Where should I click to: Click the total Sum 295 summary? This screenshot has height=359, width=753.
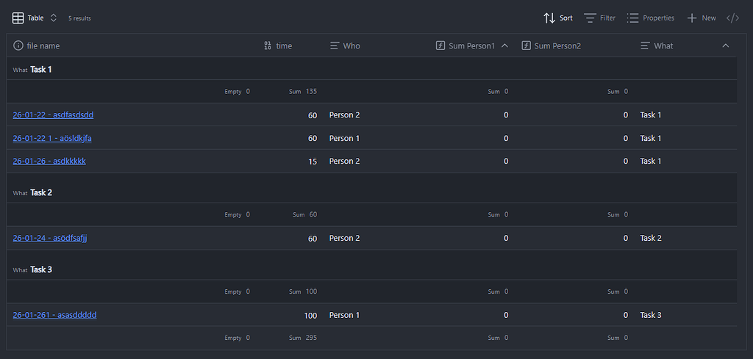tap(303, 338)
